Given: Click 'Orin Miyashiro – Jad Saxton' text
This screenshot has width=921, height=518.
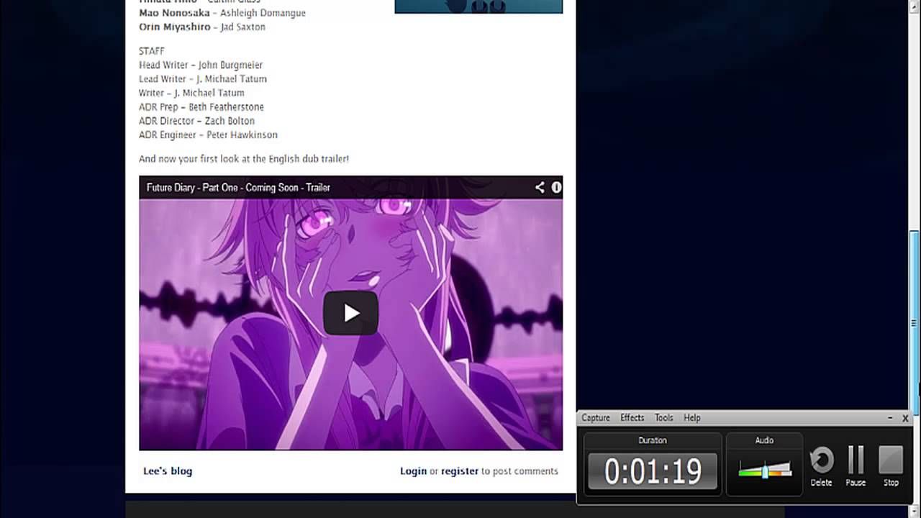Looking at the screenshot, I should [x=202, y=27].
